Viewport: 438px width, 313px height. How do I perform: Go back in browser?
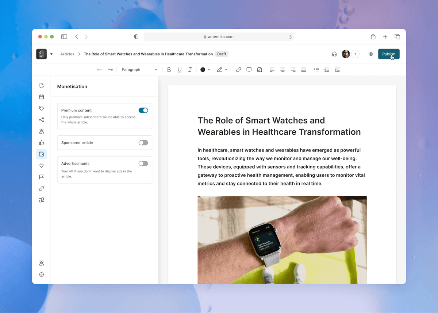point(77,37)
